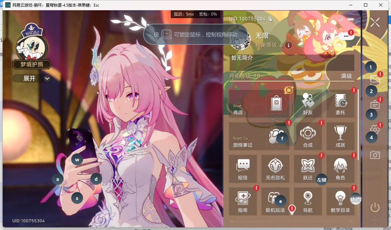Open the 合成 synthesis tile
391x230 pixels.
(x=308, y=136)
